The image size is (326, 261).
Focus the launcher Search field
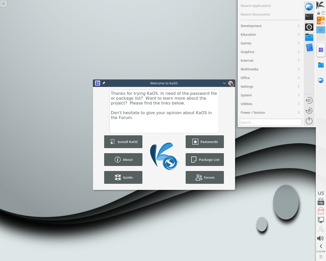[270, 122]
